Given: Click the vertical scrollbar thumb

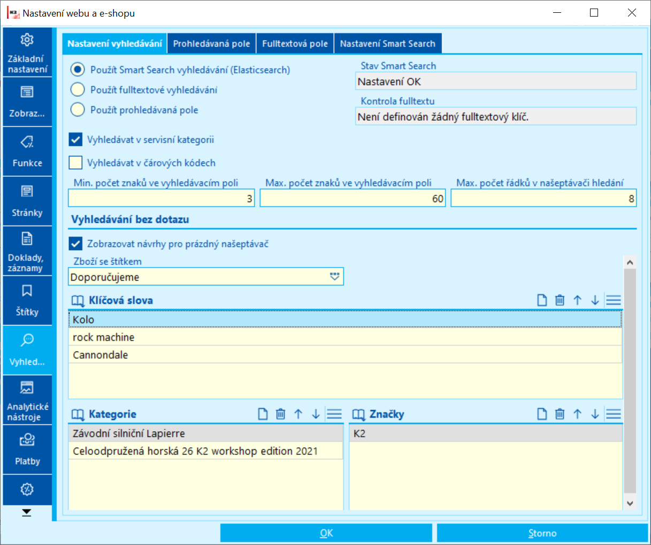Looking at the screenshot, I should coord(630,381).
